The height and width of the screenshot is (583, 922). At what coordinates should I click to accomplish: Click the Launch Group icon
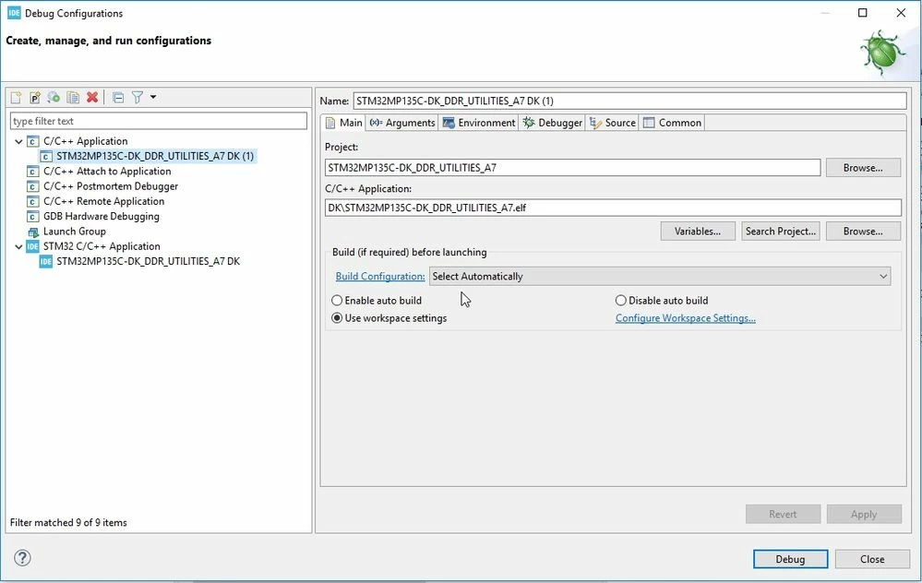pyautogui.click(x=33, y=232)
